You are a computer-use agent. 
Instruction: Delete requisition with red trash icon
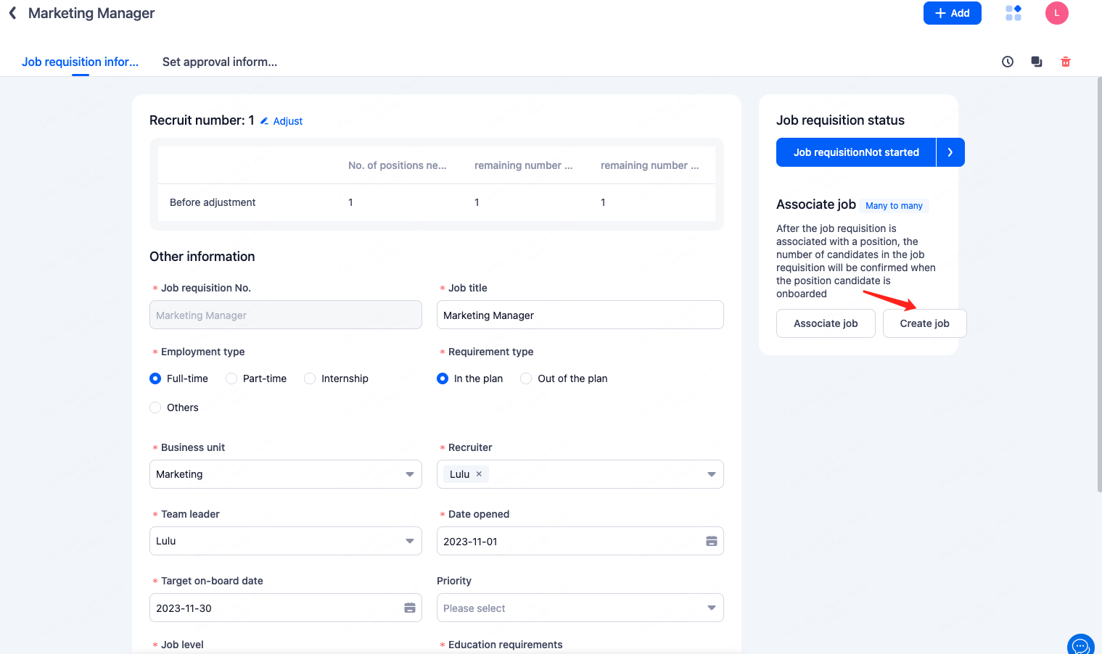(1066, 62)
